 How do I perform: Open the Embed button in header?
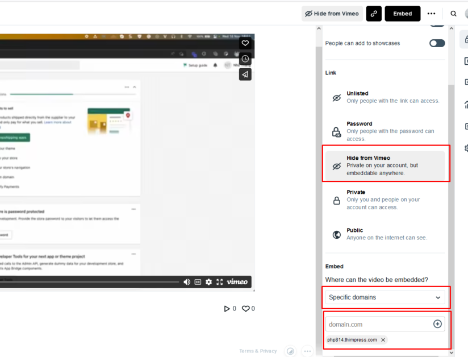(x=402, y=14)
